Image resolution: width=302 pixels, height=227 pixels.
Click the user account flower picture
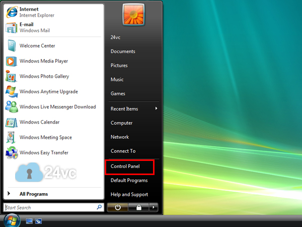pyautogui.click(x=133, y=15)
